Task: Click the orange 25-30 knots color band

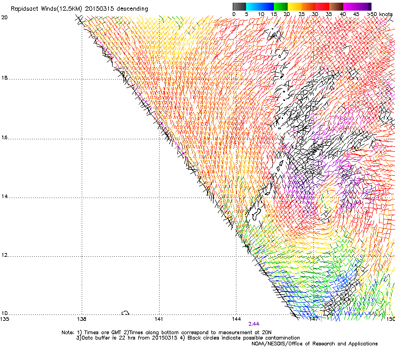Action: [x=309, y=6]
